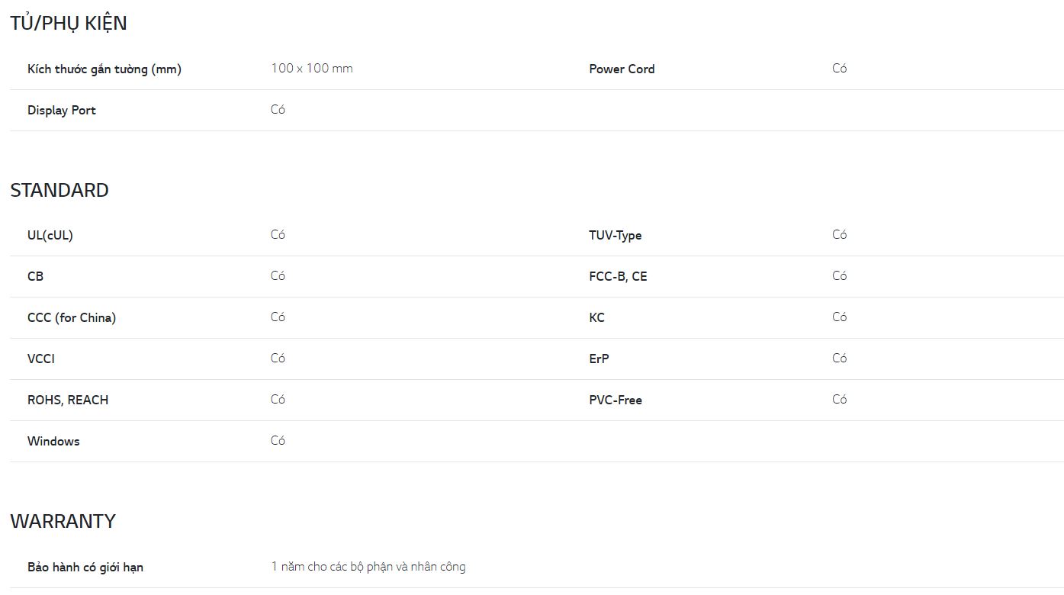Select the 100 x 100 mm value
The image size is (1064, 595).
[x=312, y=68]
